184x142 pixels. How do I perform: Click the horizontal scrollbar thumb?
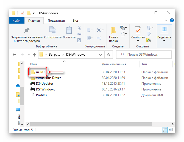click(91, 124)
